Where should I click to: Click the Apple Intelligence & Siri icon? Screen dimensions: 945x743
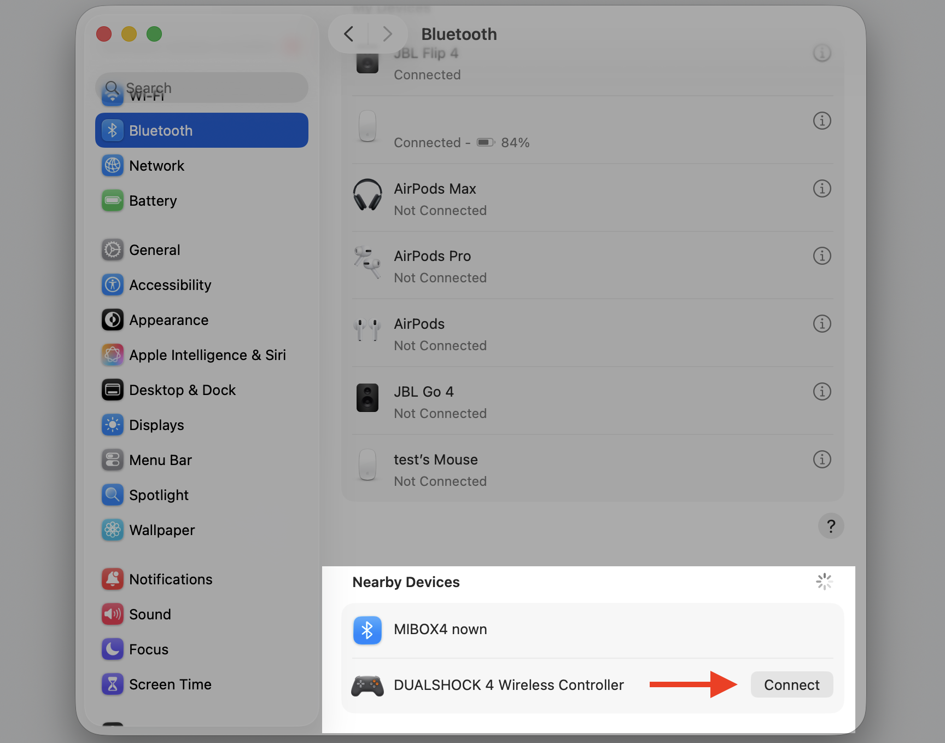tap(113, 355)
